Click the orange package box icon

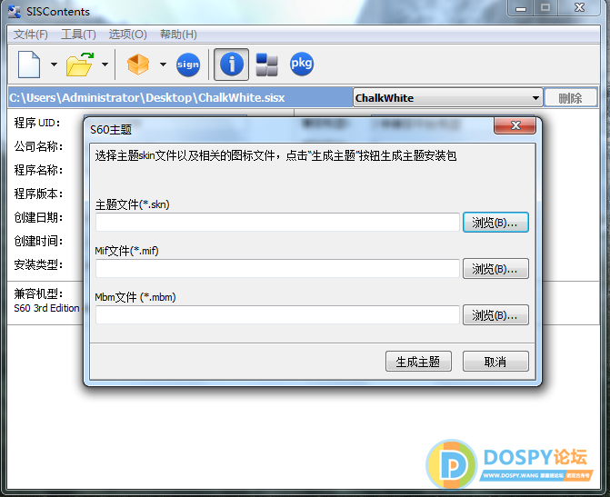coord(138,65)
